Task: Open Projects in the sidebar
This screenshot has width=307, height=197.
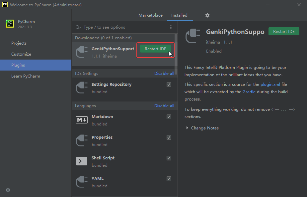Action: [x=36, y=43]
